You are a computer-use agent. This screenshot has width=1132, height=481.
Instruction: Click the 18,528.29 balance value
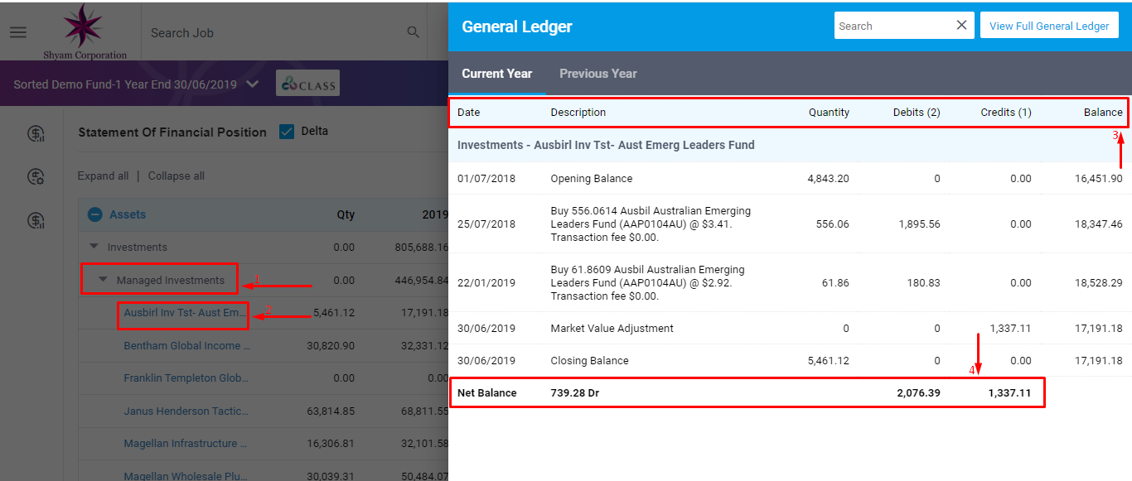[1099, 282]
